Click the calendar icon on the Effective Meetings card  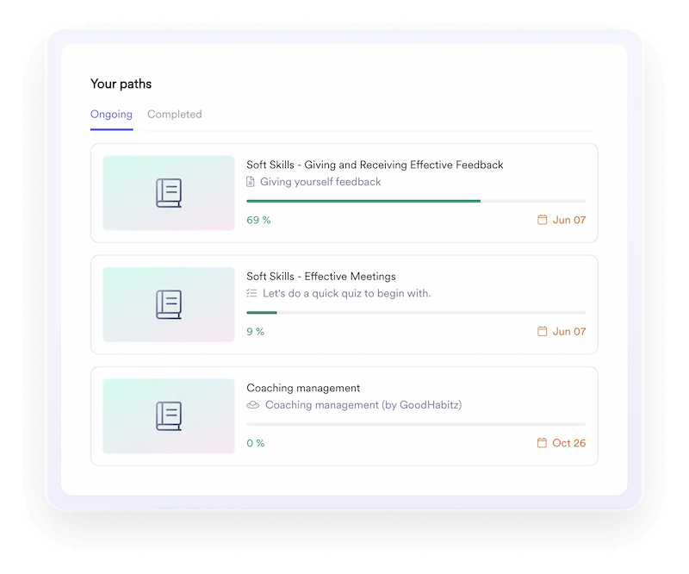(x=541, y=332)
